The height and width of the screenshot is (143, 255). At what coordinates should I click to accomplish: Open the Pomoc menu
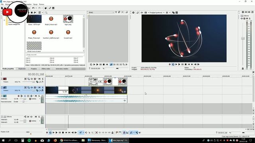click(x=41, y=4)
